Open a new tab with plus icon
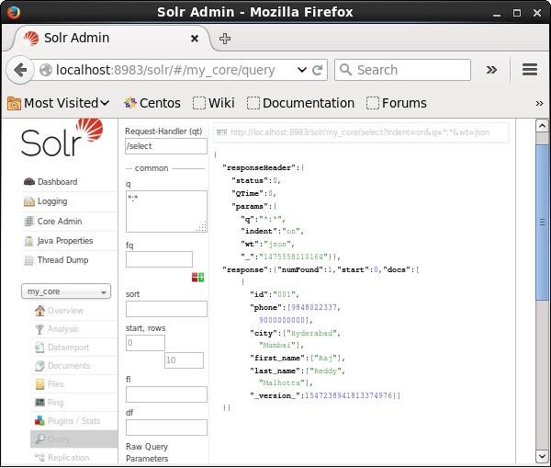 (x=225, y=39)
